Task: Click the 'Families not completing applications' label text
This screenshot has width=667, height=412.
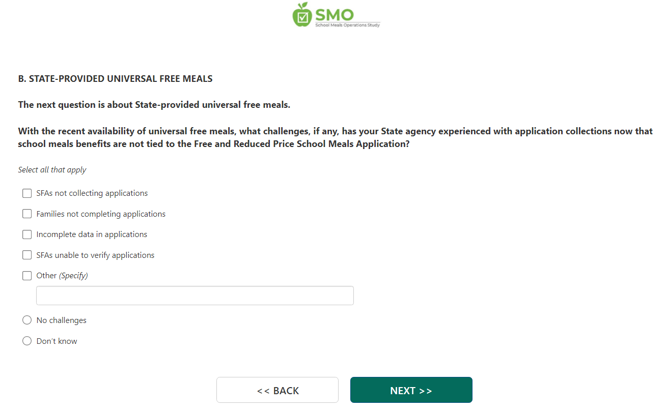Action: [x=101, y=214]
